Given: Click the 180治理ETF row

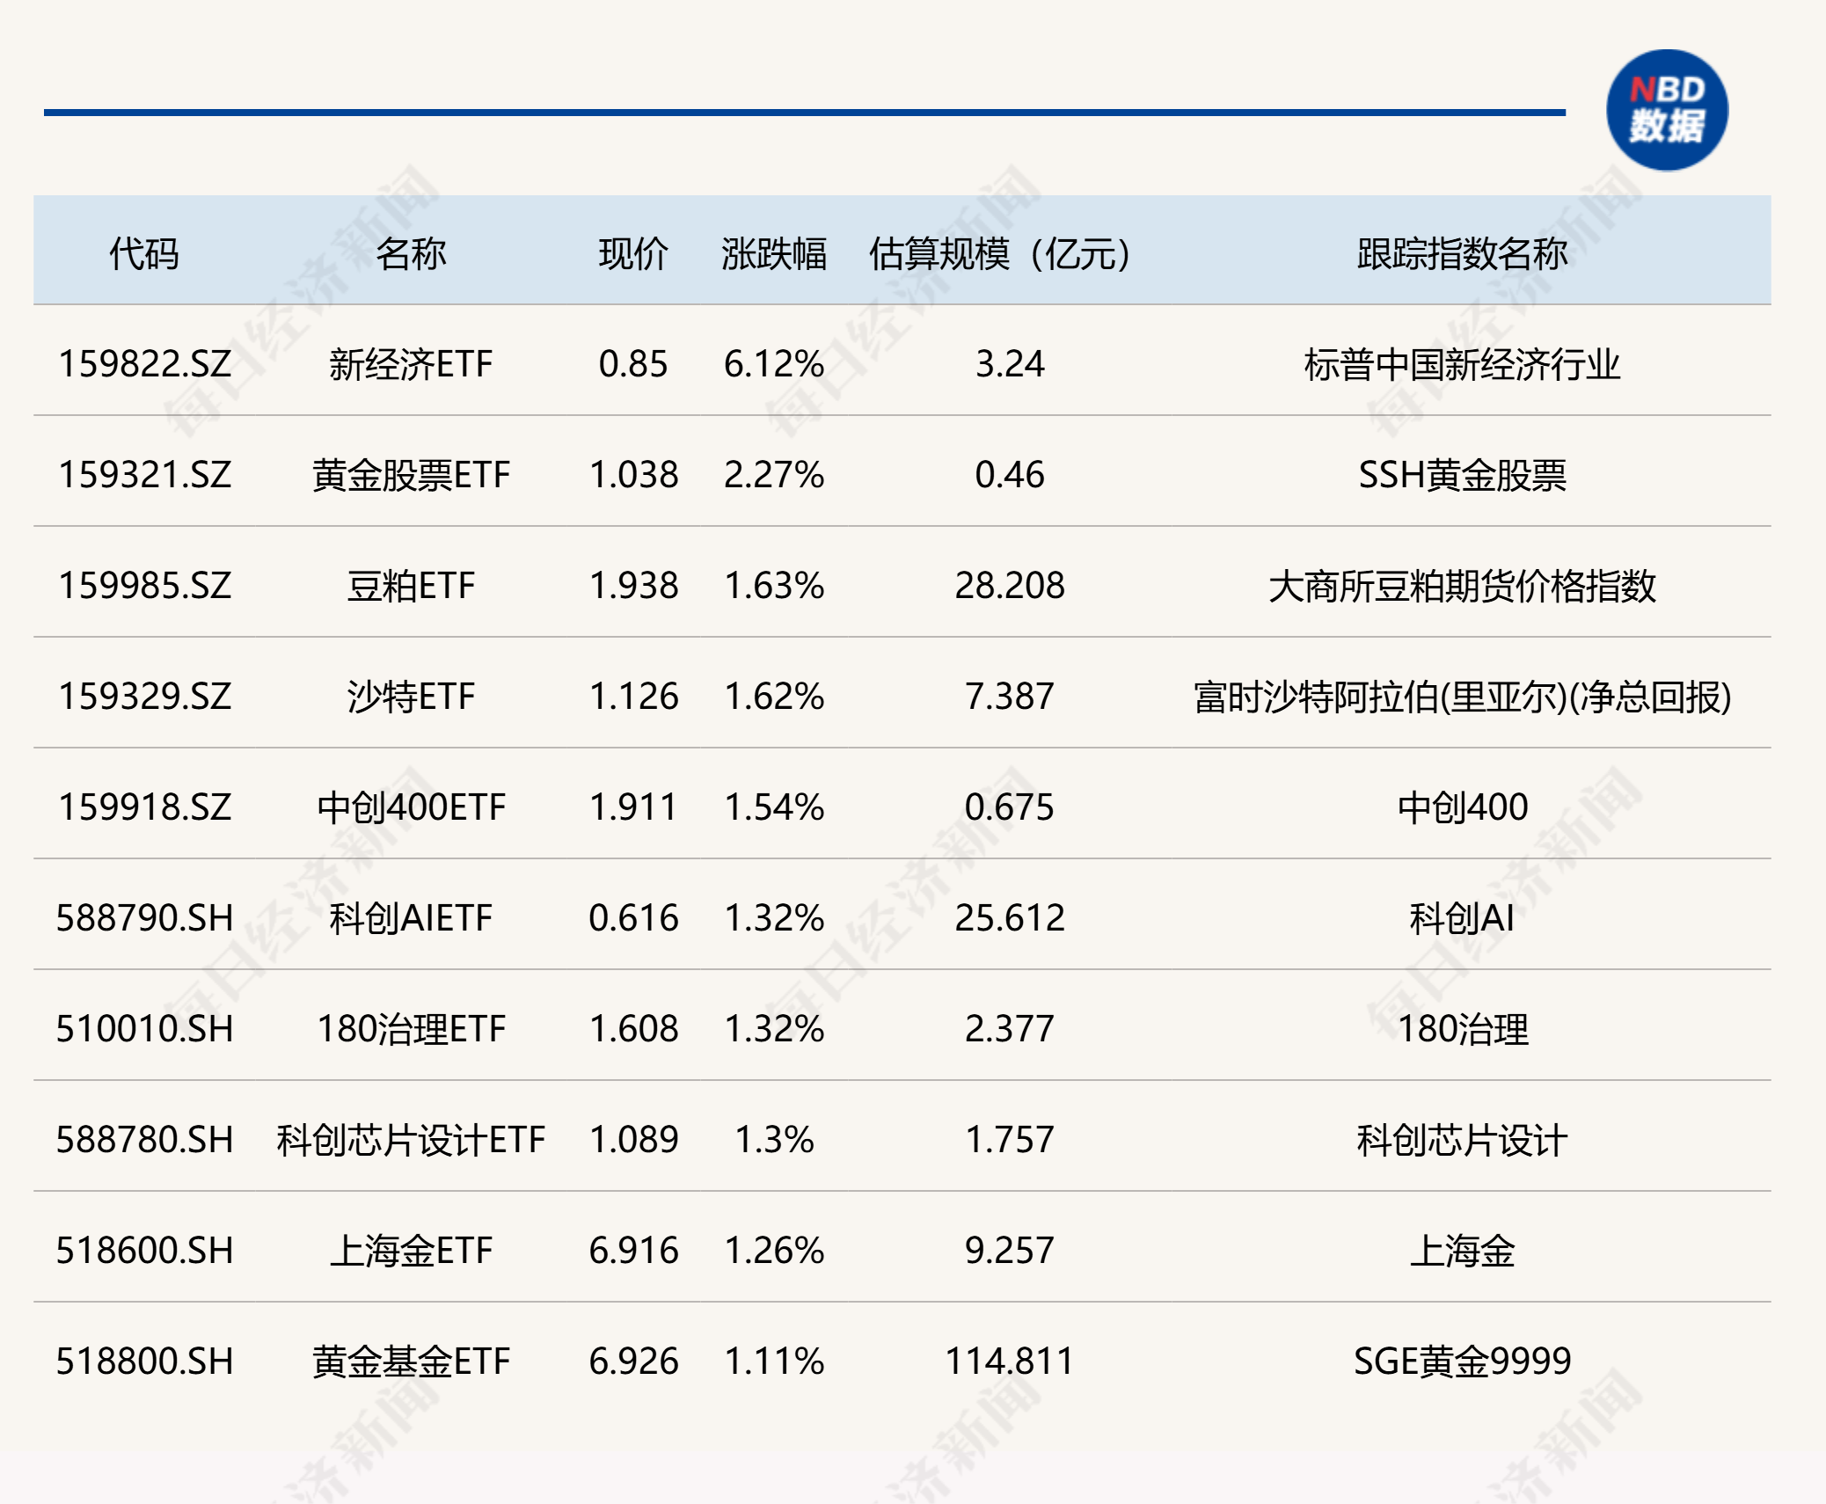Looking at the screenshot, I should (x=413, y=1029).
